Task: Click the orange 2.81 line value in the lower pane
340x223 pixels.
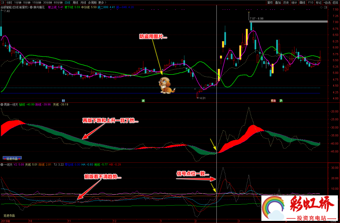Action: 45,165
